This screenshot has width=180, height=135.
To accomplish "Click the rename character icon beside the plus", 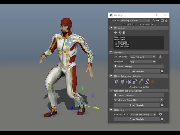I will coord(162,21).
